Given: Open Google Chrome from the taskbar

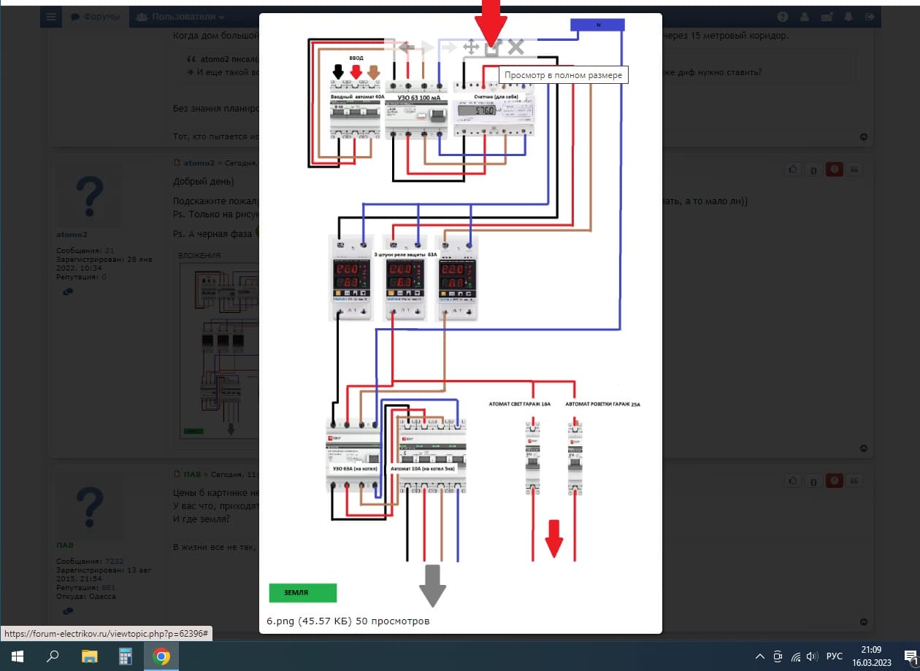Looking at the screenshot, I should click(x=161, y=656).
